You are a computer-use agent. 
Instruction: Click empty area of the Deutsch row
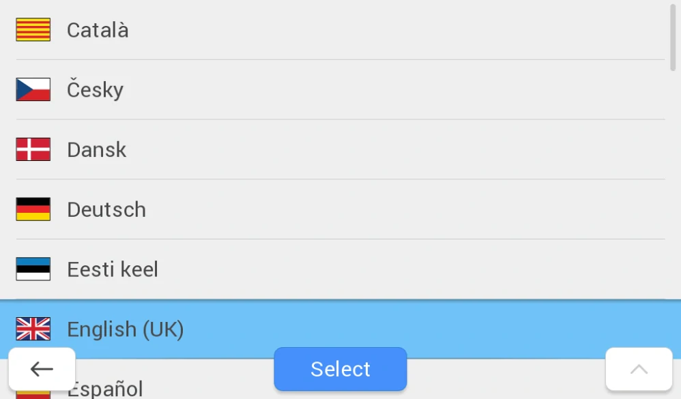409,209
